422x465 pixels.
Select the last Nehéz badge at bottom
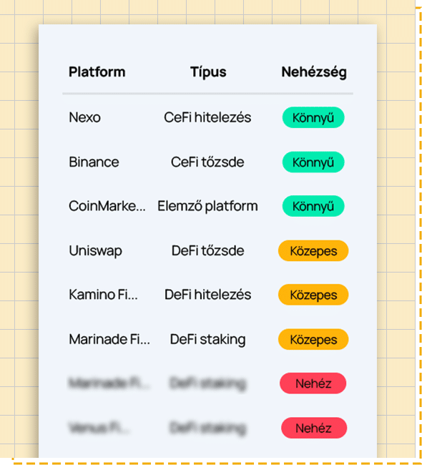tap(314, 428)
